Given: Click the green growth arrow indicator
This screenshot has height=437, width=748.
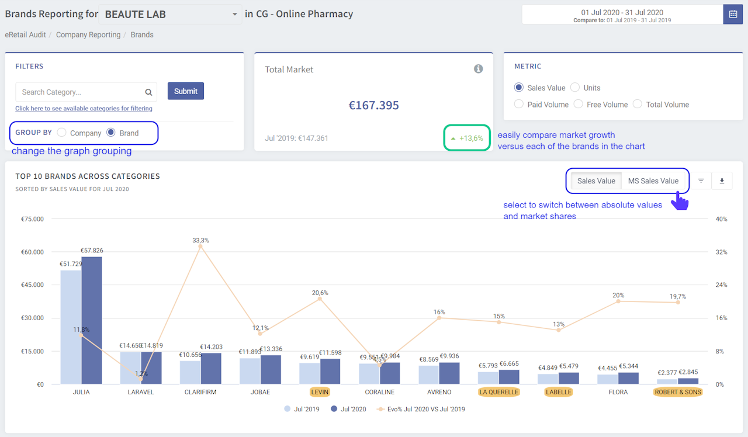Looking at the screenshot, I should (x=453, y=138).
